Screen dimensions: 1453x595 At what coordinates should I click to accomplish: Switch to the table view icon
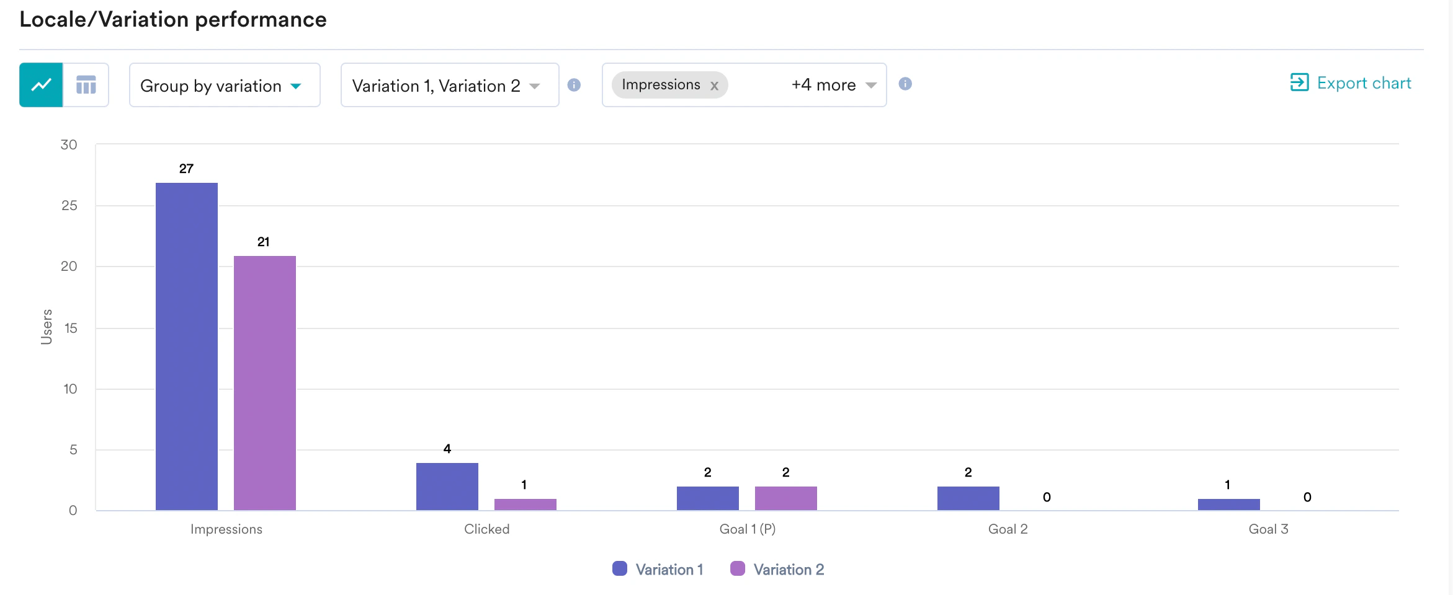(86, 85)
